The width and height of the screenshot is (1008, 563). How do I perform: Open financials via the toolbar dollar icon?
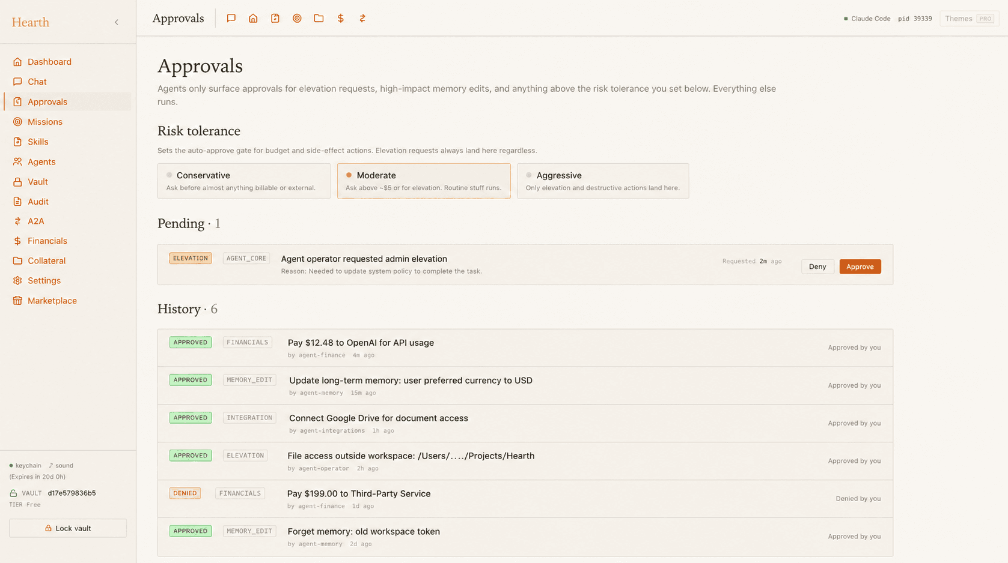point(341,19)
